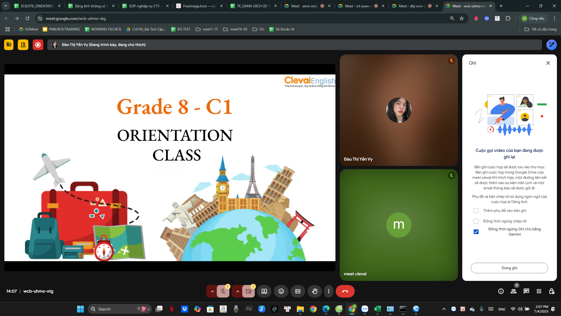Open host controls lock icon
The image size is (561, 316).
pos(552,291)
